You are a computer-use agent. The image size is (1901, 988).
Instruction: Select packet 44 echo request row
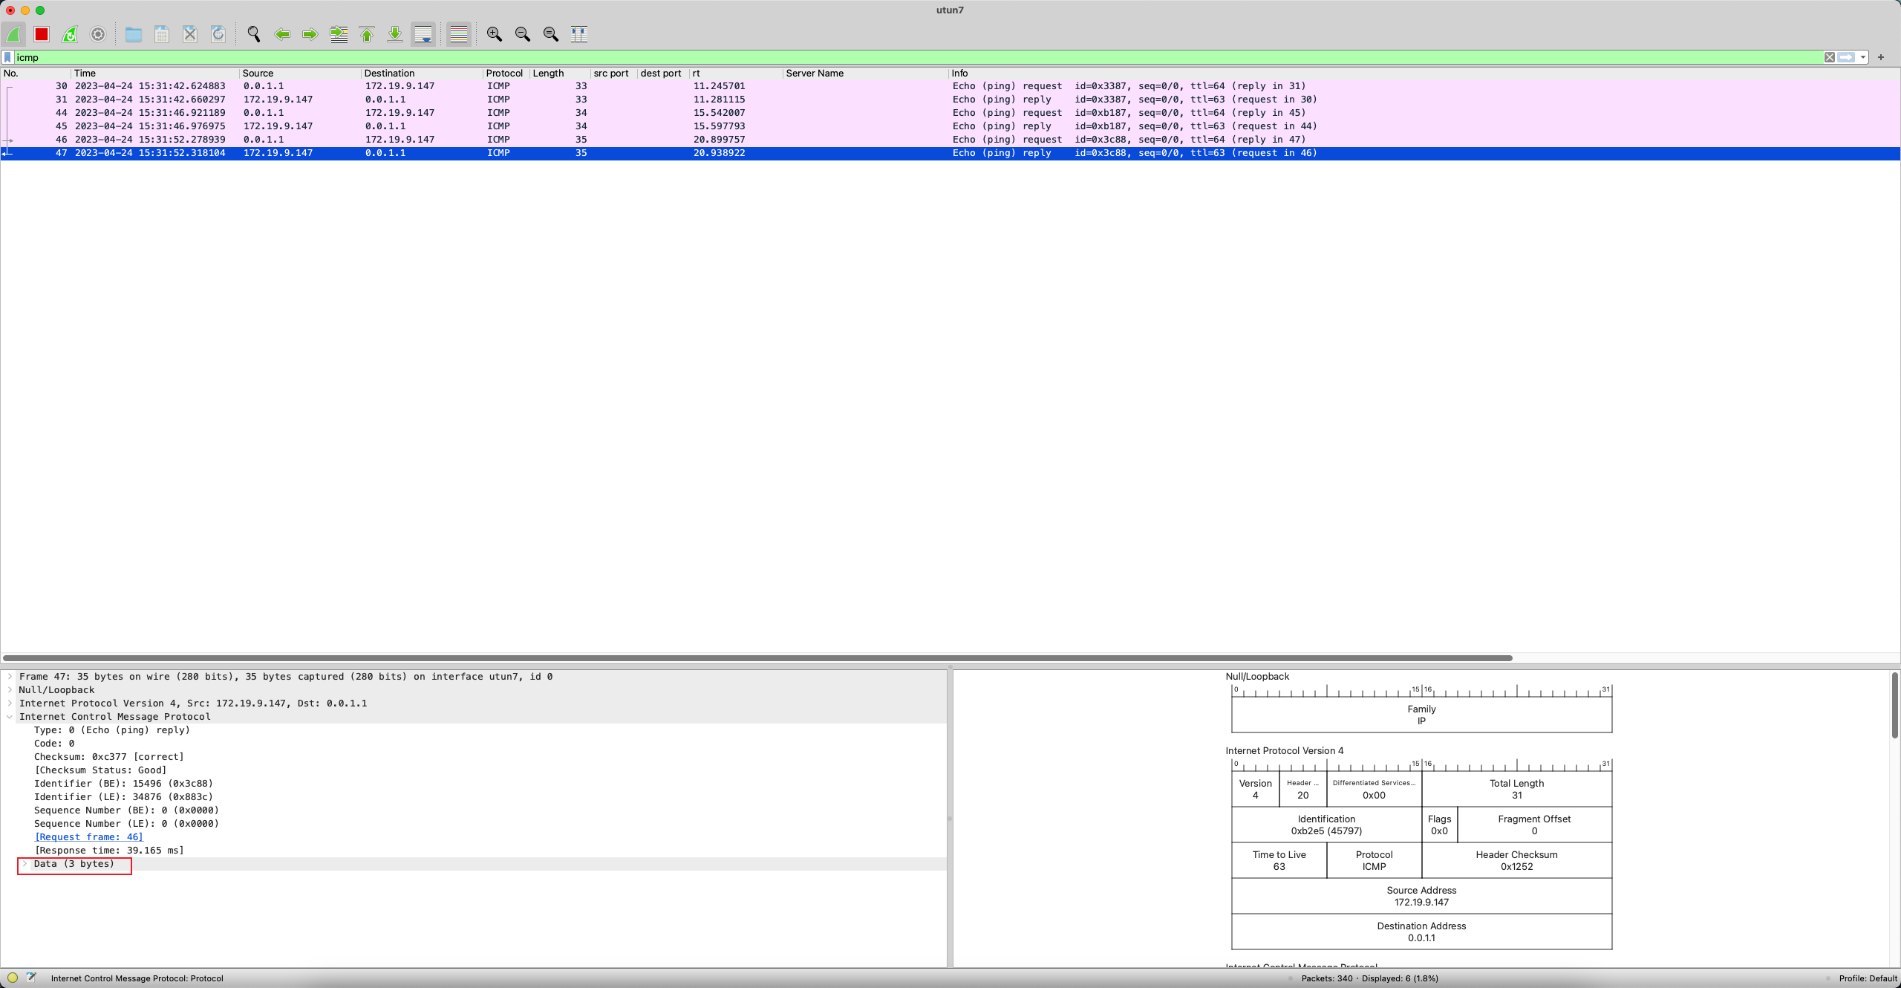[x=950, y=113]
